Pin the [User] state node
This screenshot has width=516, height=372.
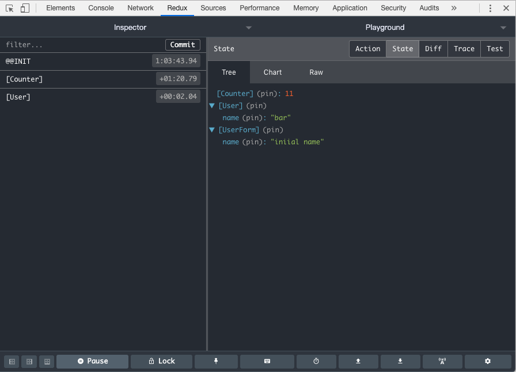point(256,106)
